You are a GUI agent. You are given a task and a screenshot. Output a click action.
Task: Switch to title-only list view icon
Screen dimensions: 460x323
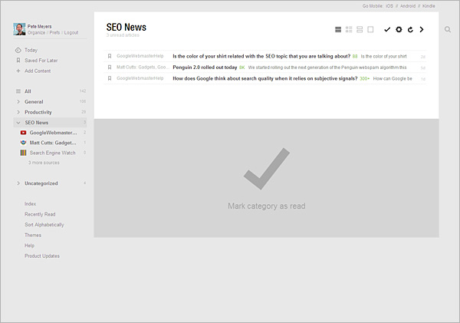click(338, 29)
